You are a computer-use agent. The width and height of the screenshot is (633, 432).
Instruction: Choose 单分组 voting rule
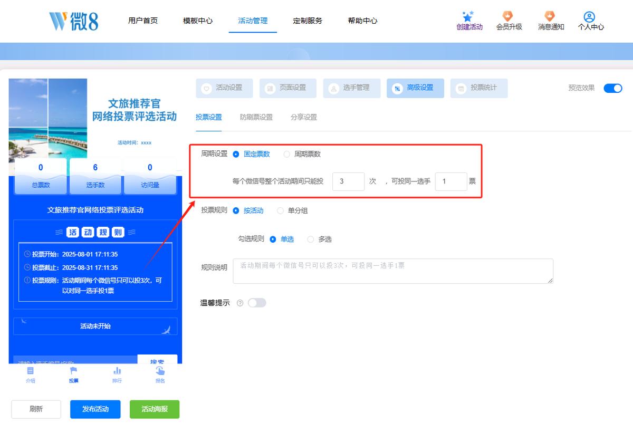click(x=280, y=210)
